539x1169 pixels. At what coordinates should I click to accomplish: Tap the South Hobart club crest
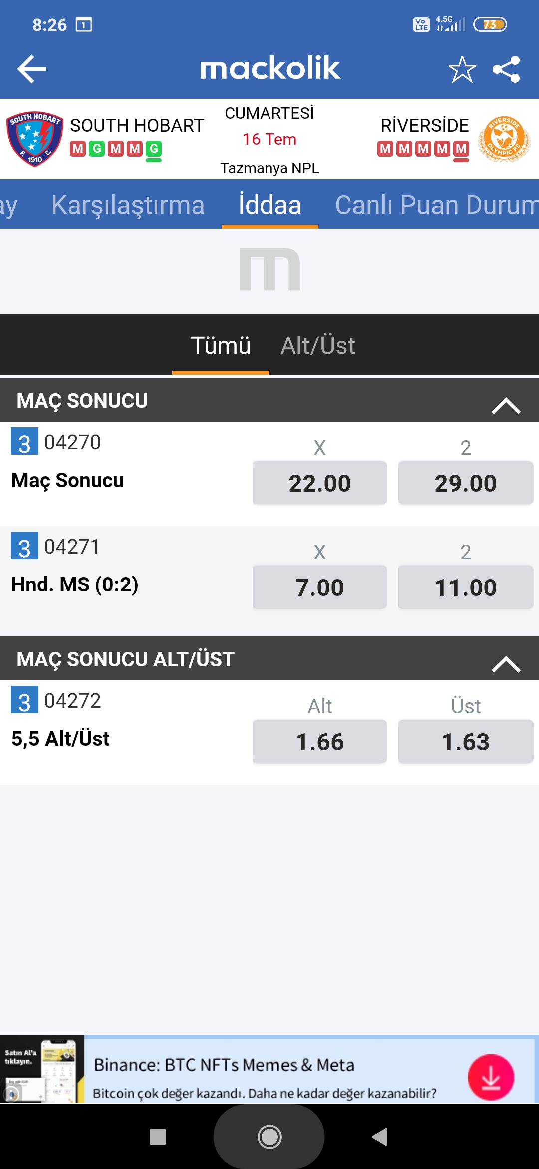[35, 139]
